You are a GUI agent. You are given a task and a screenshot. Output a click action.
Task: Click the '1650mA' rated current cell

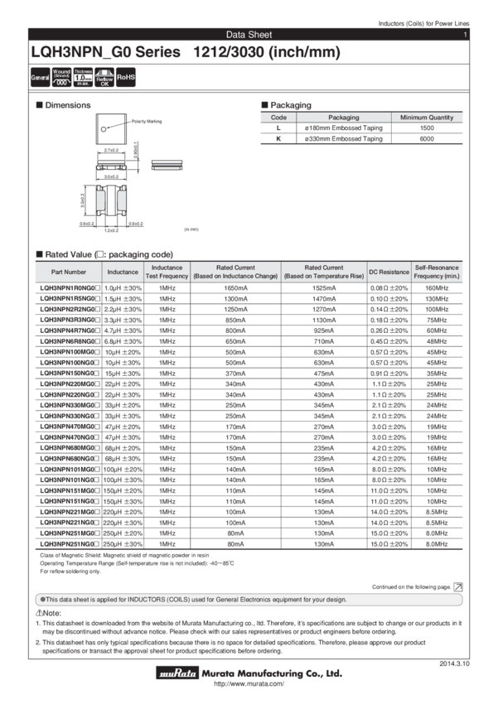coord(236,287)
